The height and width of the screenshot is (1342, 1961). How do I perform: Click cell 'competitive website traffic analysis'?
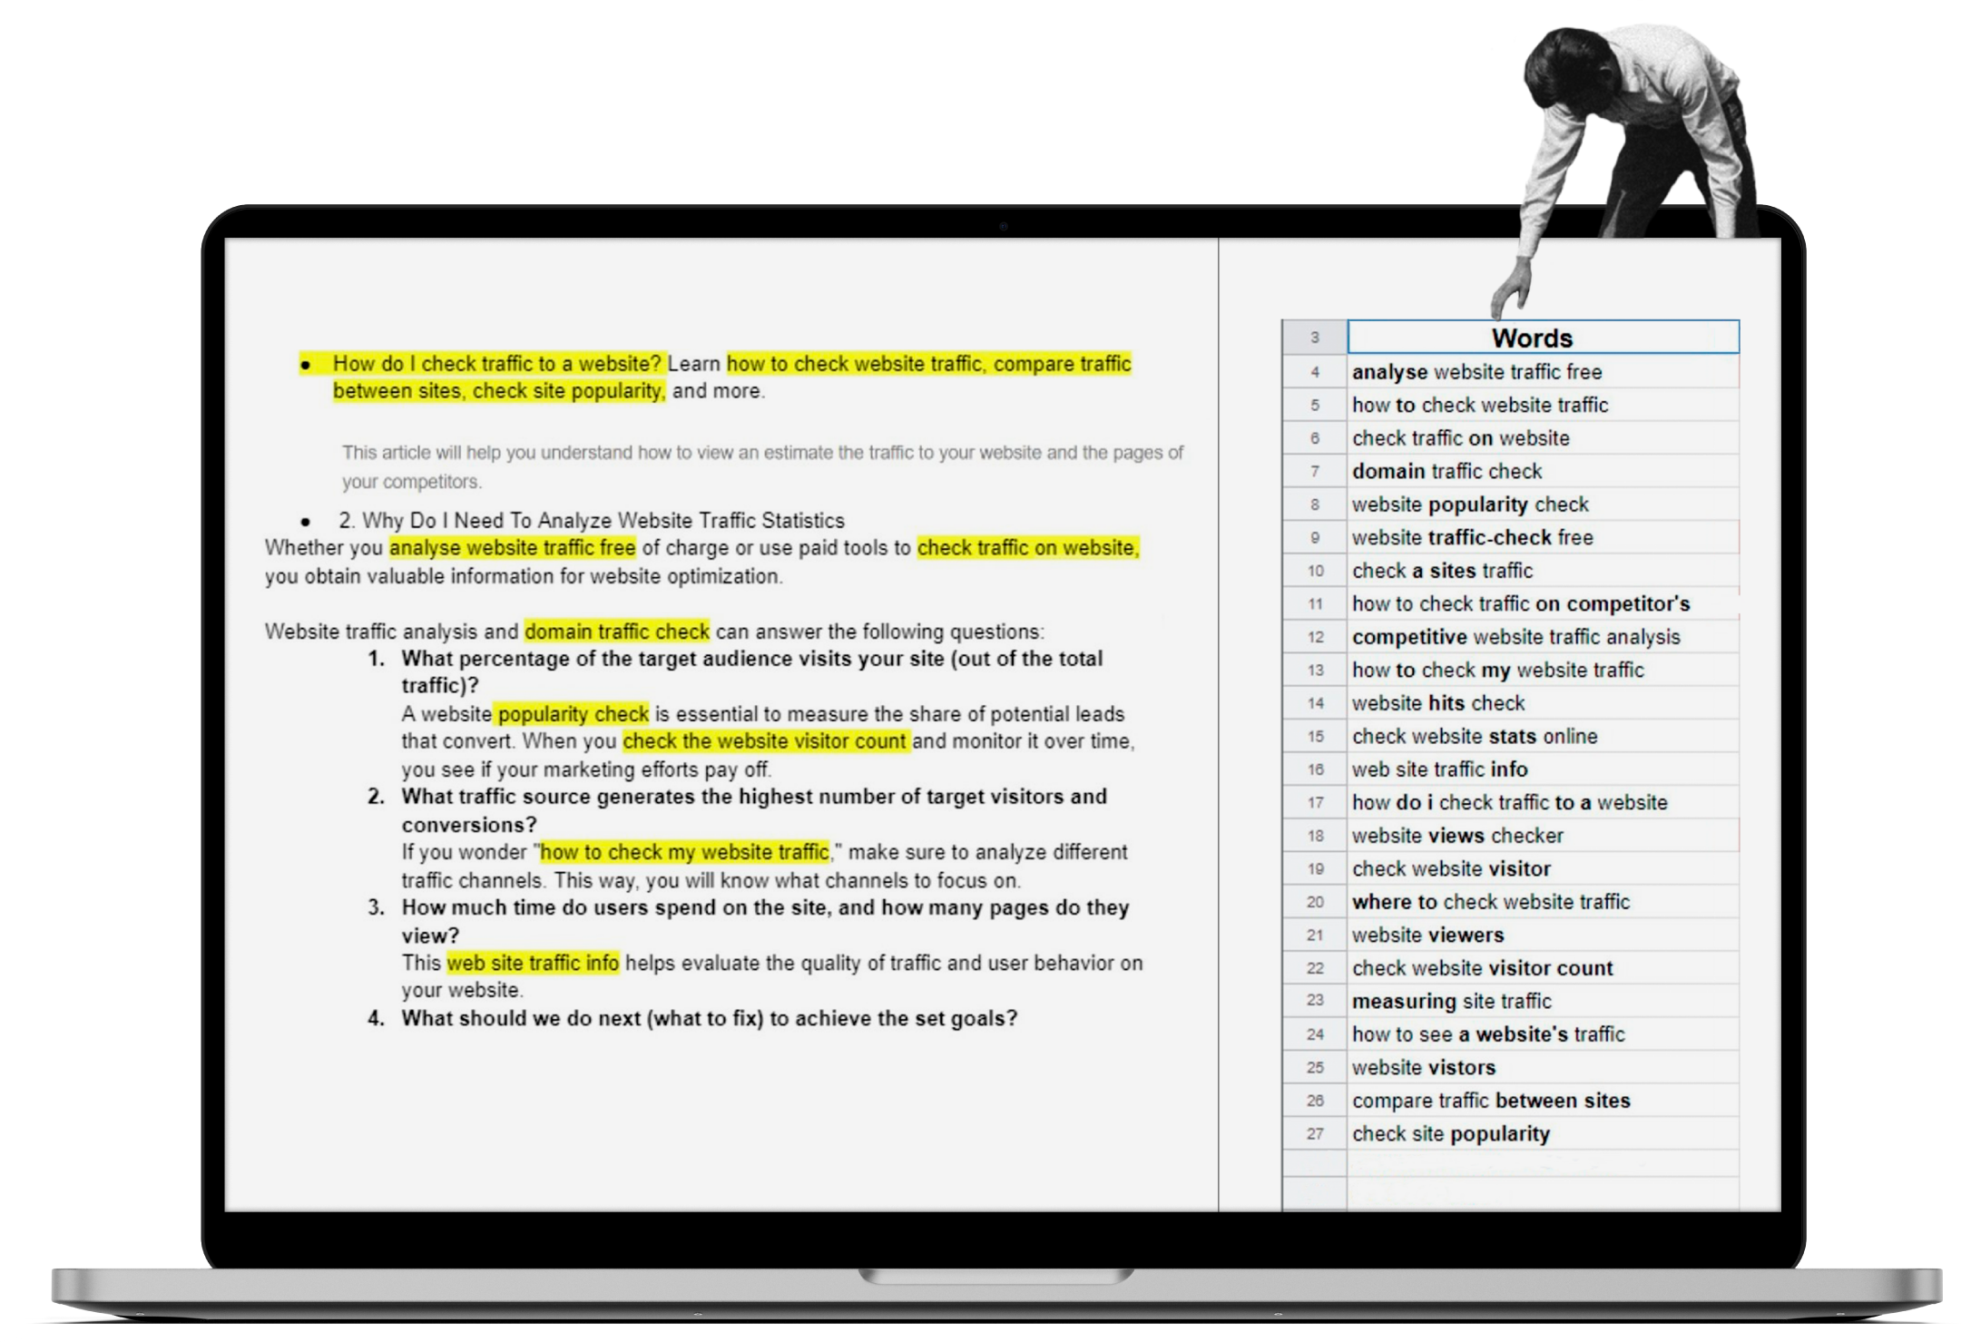(1515, 637)
